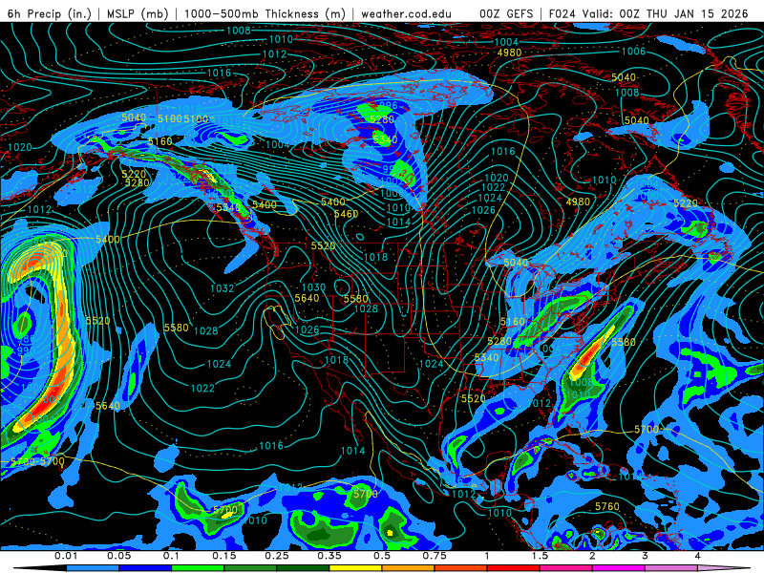Click the '3' legend value
This screenshot has height=573, width=764.
point(645,556)
